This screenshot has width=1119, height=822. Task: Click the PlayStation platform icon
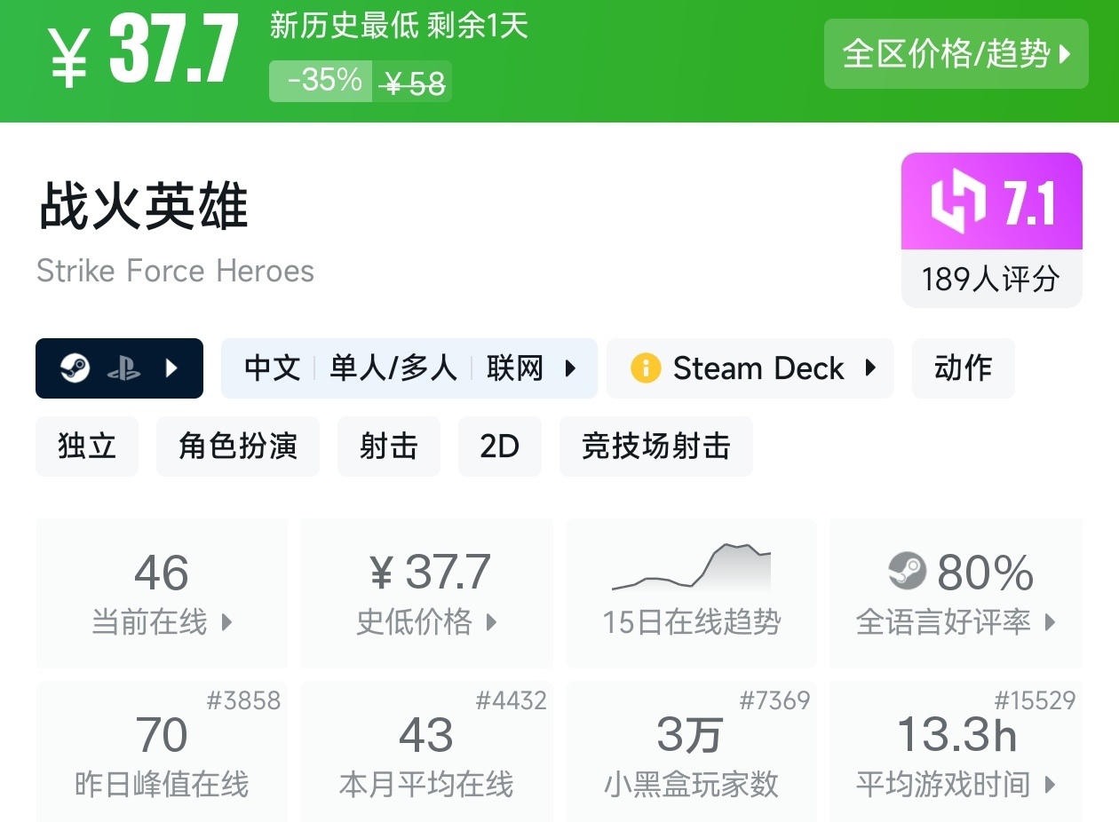(123, 368)
